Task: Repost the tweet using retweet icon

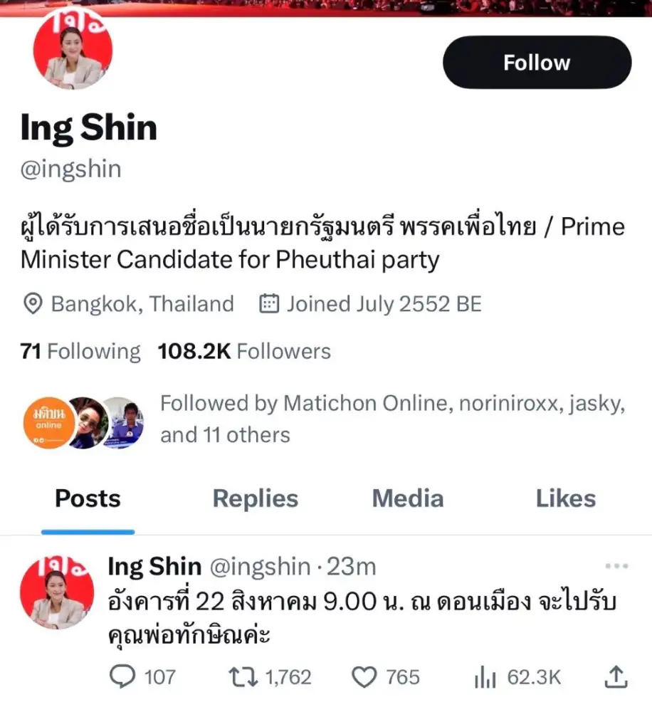Action: coord(242,677)
